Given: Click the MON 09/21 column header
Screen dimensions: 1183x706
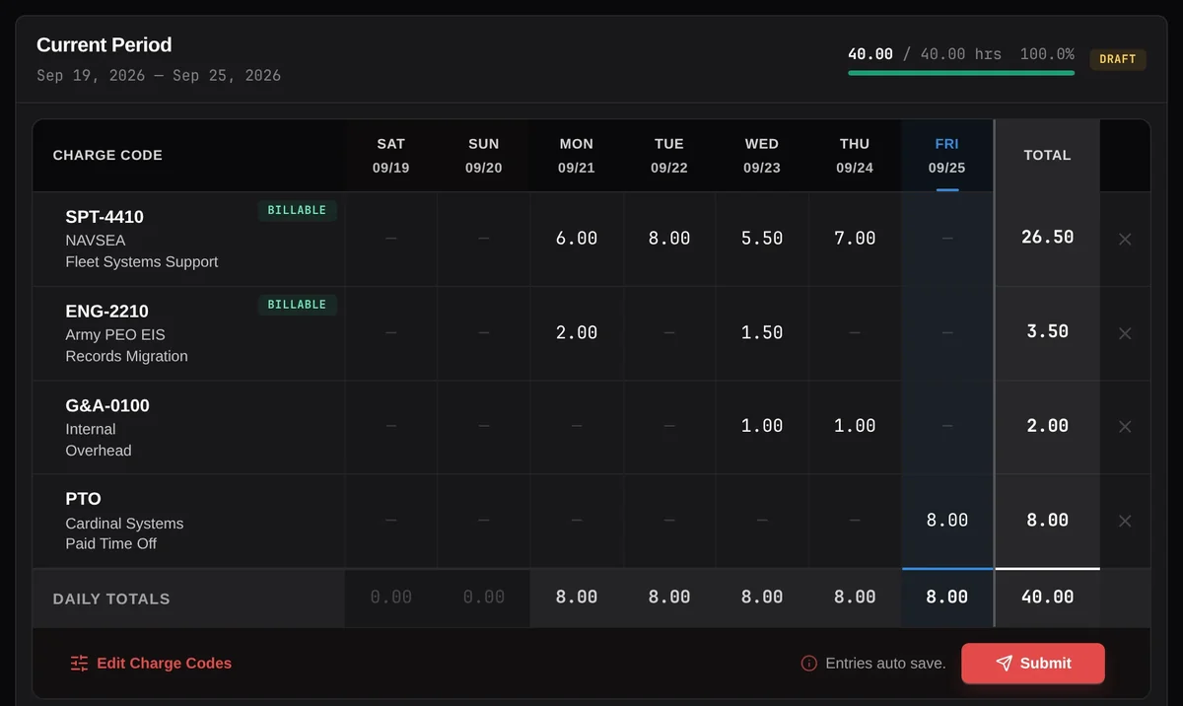Looking at the screenshot, I should (x=577, y=156).
